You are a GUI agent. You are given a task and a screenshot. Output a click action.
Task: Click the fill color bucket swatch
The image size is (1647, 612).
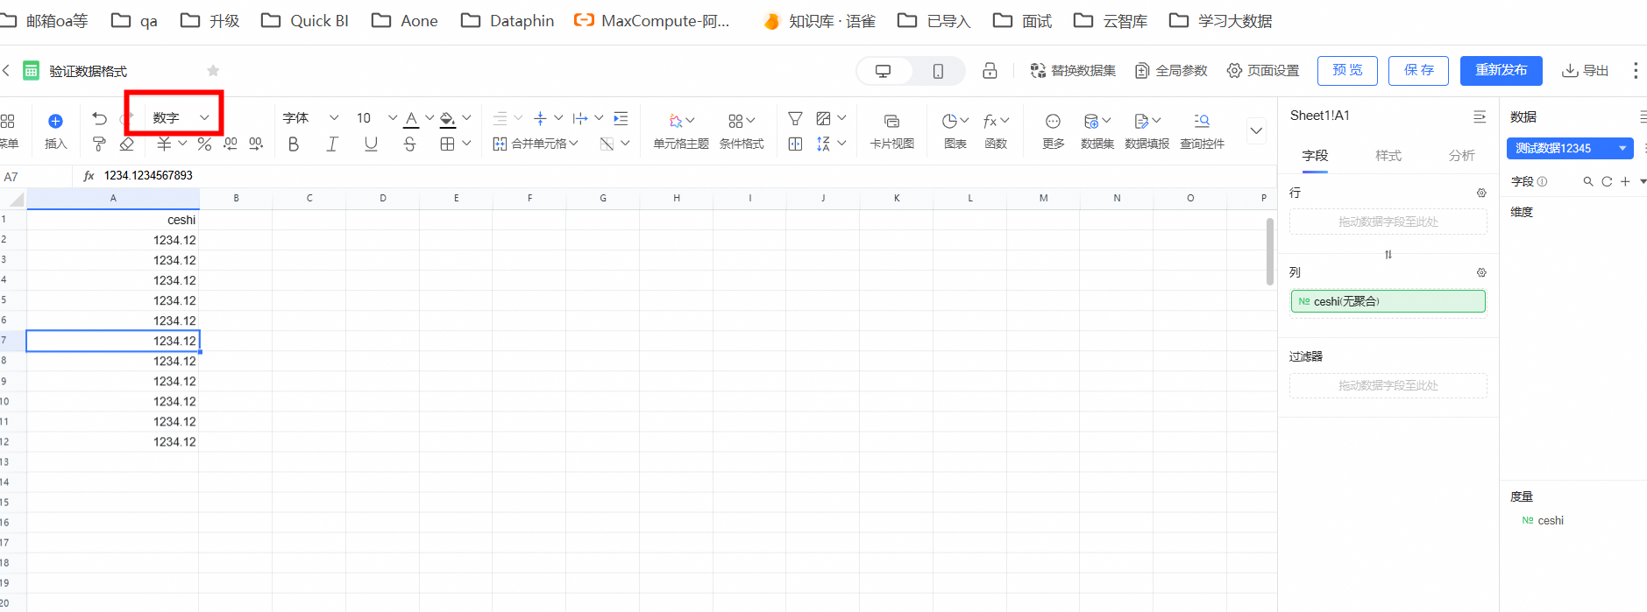tap(447, 119)
